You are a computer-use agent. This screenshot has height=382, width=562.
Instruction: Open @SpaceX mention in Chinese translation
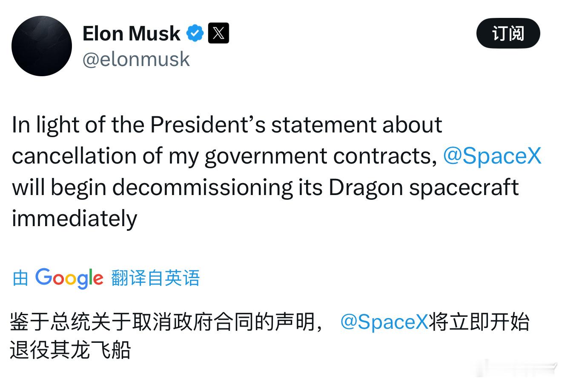coord(384,322)
